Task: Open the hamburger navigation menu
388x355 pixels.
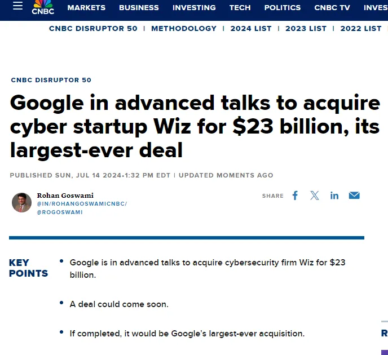Action: [x=18, y=7]
